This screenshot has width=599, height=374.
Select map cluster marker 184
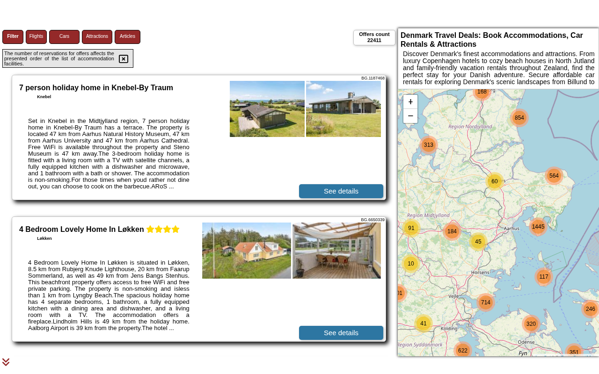(452, 231)
